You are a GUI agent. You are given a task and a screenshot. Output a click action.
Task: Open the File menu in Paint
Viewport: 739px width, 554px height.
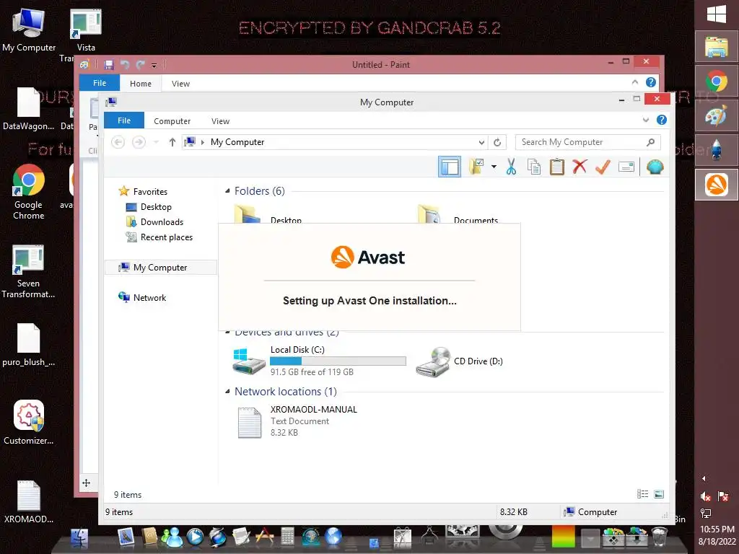point(100,83)
